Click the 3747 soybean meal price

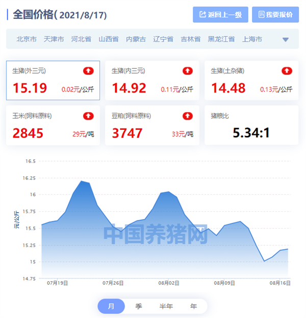tap(127, 133)
